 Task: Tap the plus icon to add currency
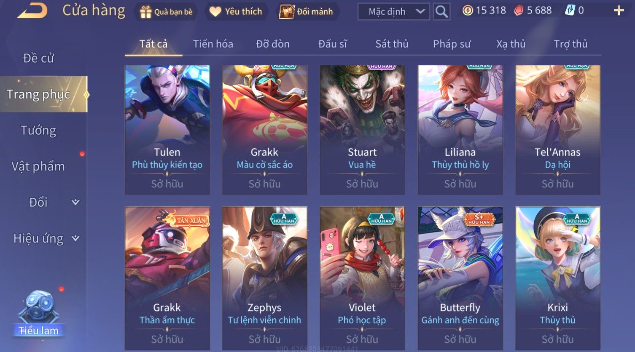click(x=619, y=11)
